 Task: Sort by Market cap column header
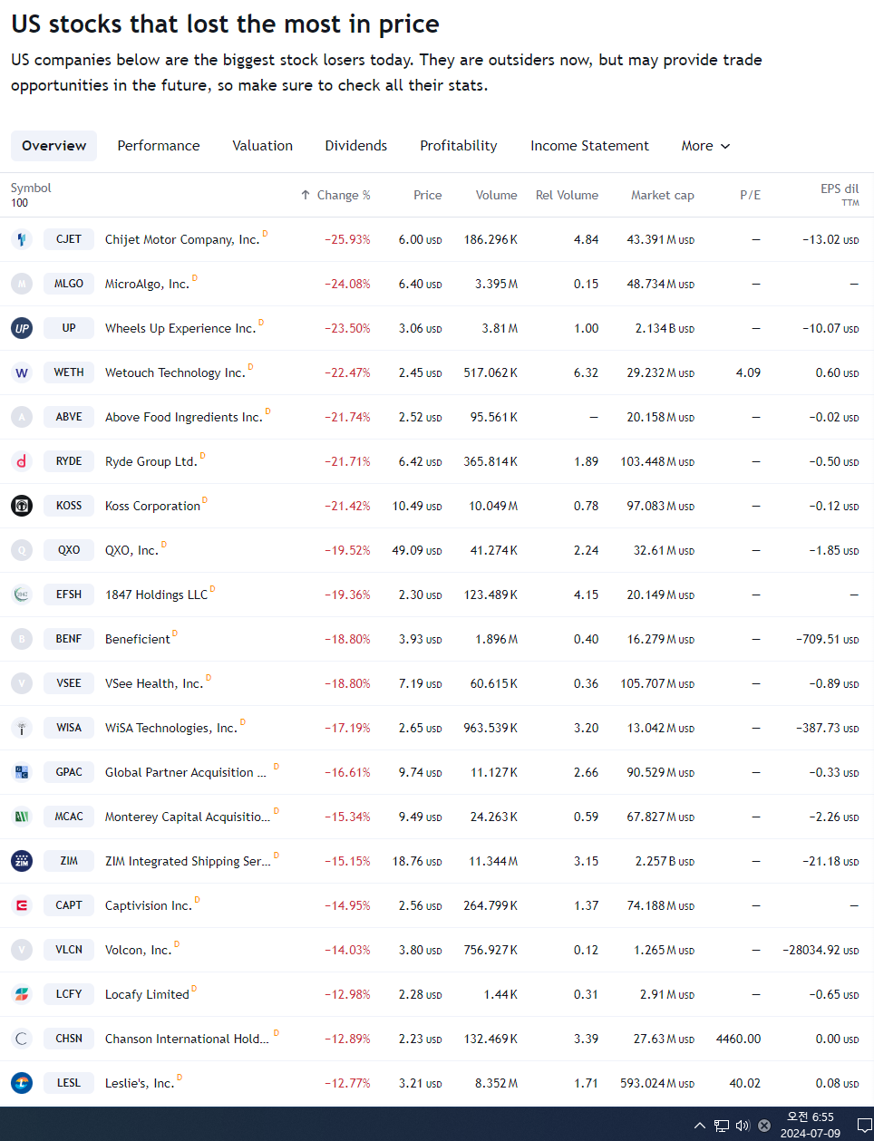pos(663,195)
